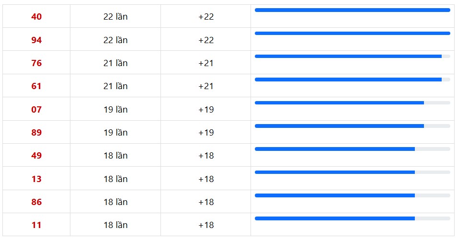Click the "21 lần" cell beside number 61
457x240 pixels.
pos(115,86)
